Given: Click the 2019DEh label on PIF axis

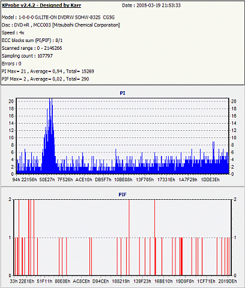Looking at the screenshot, I should [228, 281].
